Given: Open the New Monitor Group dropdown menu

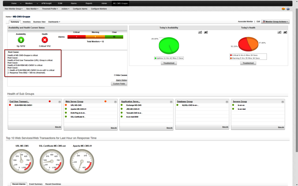Looking at the screenshot, I should tap(13, 9).
